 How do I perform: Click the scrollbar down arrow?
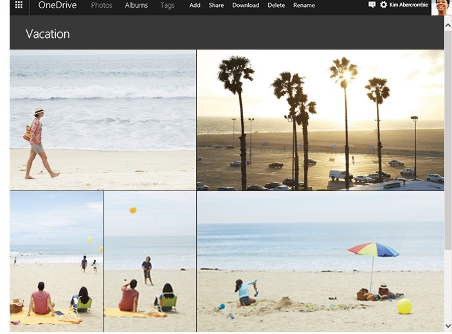point(447,326)
